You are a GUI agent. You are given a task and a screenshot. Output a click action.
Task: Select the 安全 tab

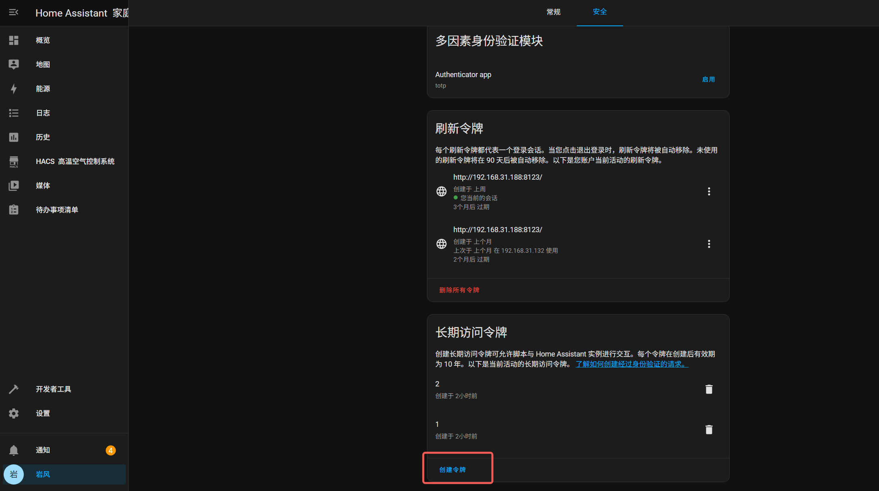[599, 12]
